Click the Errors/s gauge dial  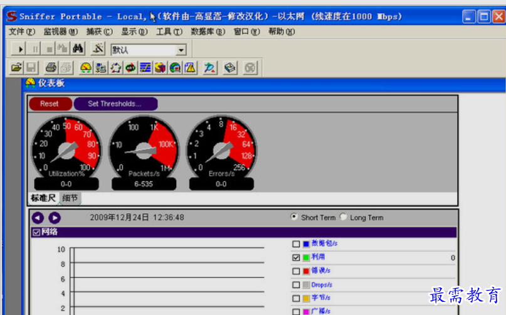coord(221,149)
